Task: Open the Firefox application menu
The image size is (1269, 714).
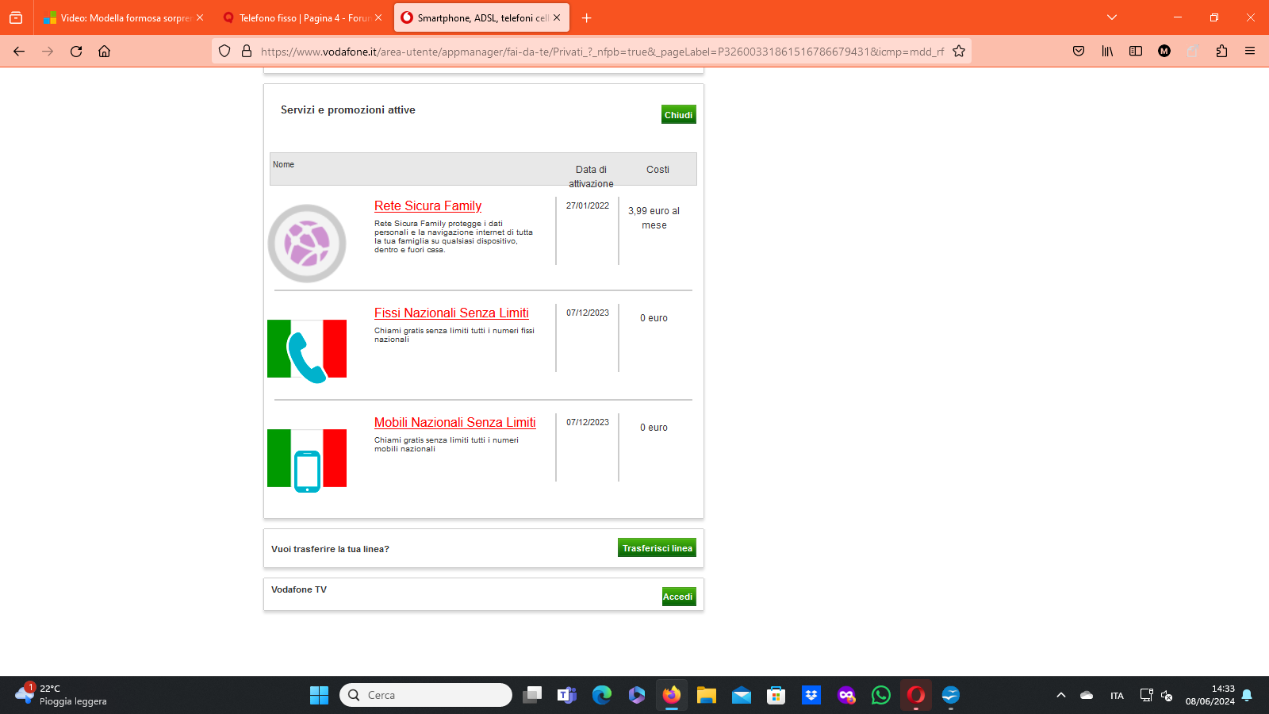Action: click(1250, 52)
